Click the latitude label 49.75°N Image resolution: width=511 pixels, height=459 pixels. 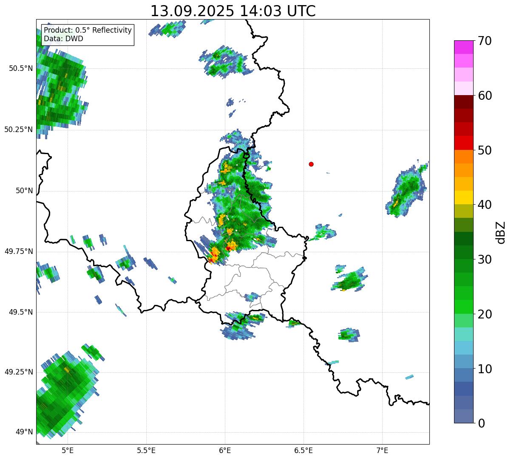tap(19, 251)
